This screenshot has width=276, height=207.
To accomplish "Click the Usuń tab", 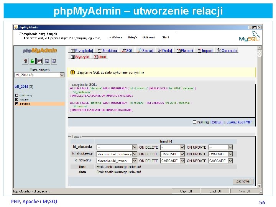I will (x=100, y=57).
